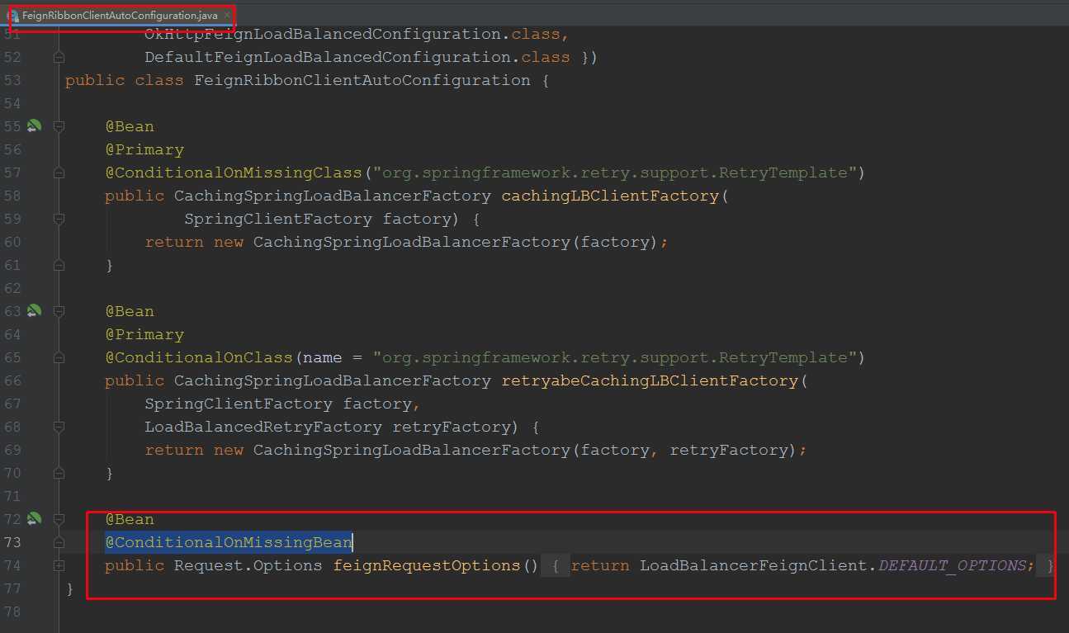This screenshot has width=1069, height=633.
Task: Collapse the fold marker on line 72
Action: [59, 519]
